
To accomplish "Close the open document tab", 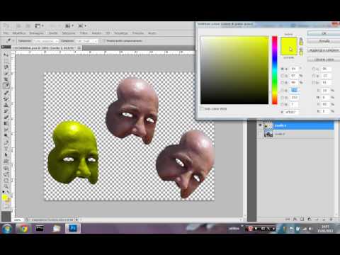I will (x=79, y=48).
